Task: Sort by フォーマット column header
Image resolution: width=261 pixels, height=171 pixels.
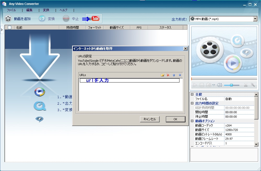Action: (95, 28)
